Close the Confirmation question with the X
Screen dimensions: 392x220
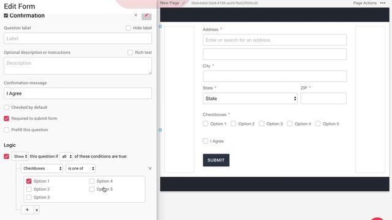[x=136, y=15]
